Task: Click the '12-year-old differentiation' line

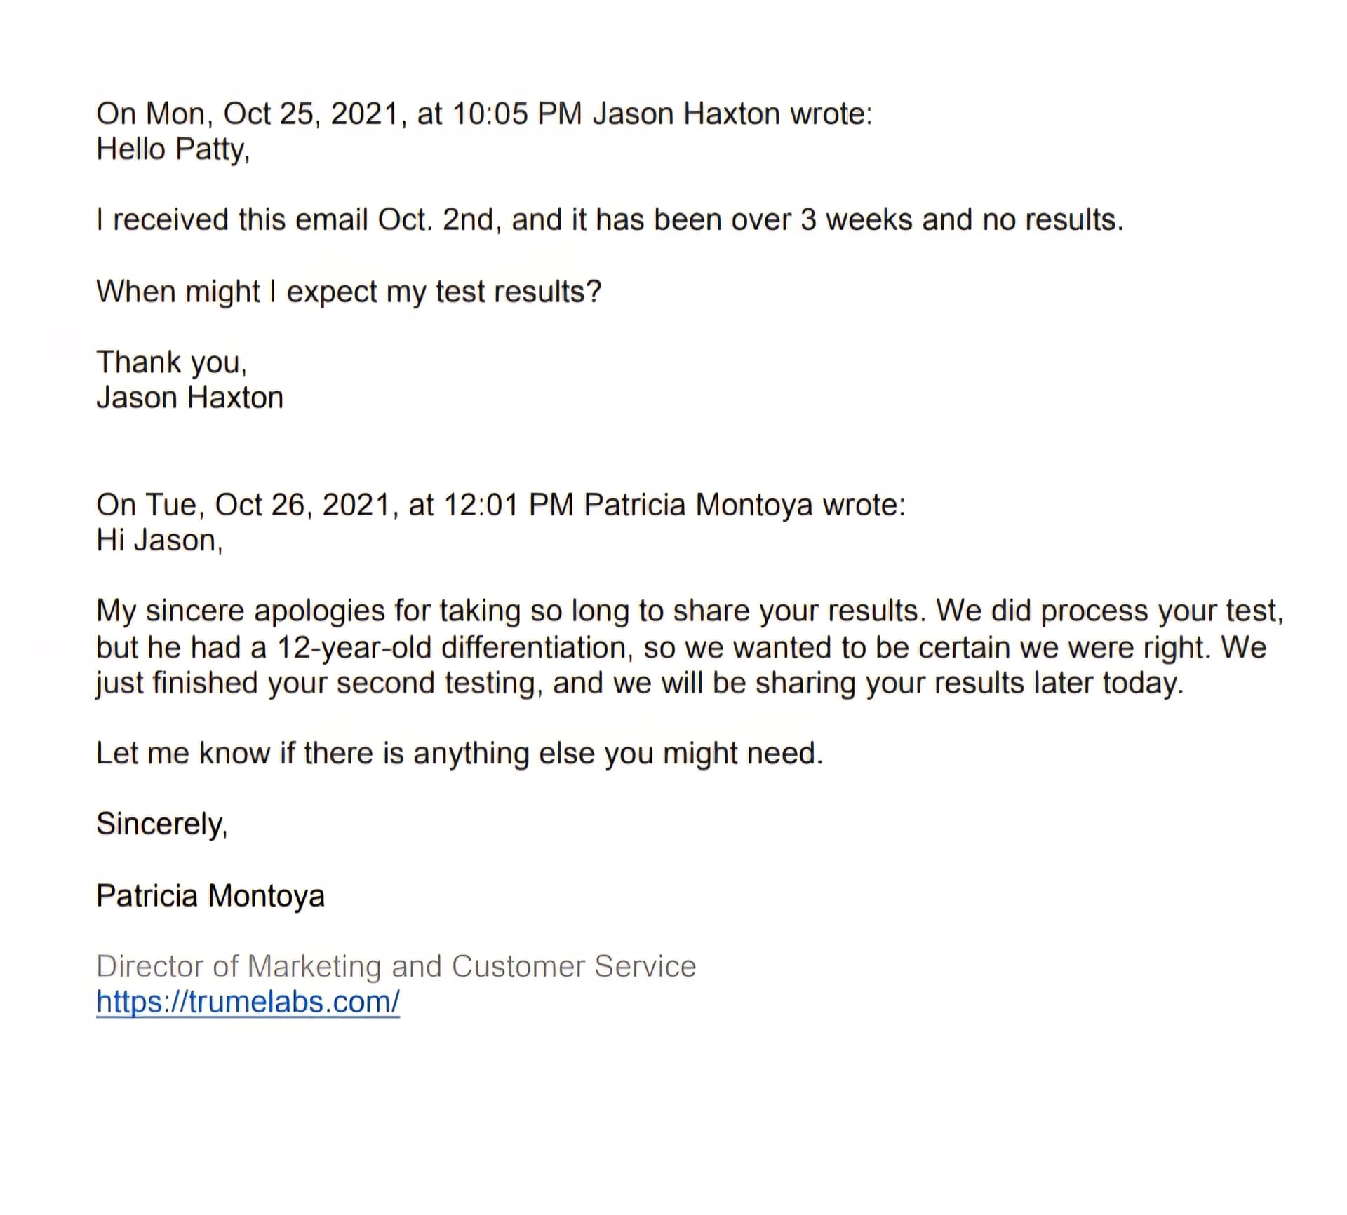Action: 681,647
